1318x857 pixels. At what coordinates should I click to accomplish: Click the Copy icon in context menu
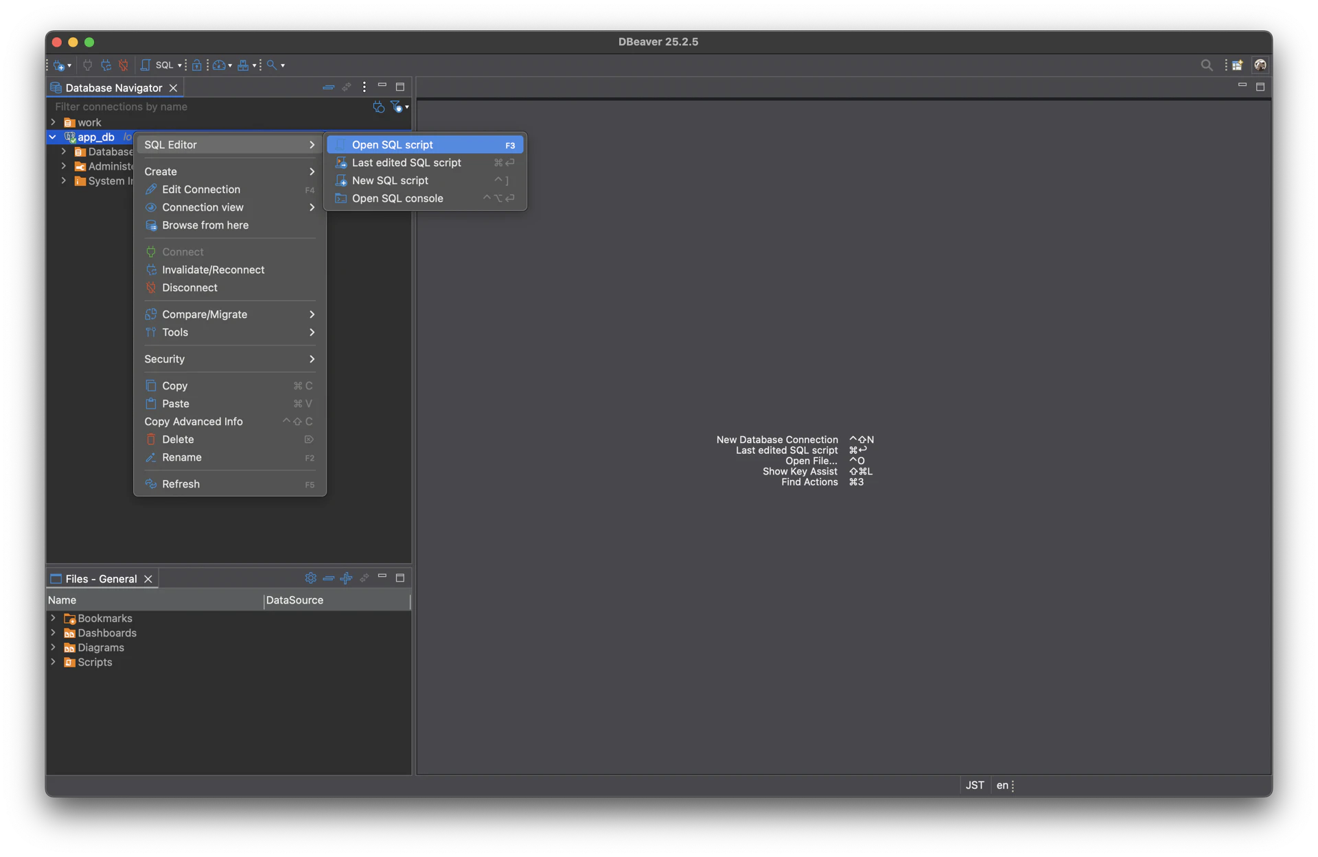tap(151, 386)
